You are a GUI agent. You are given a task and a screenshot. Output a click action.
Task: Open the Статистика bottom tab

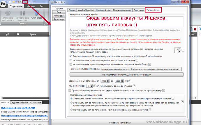click(36, 103)
